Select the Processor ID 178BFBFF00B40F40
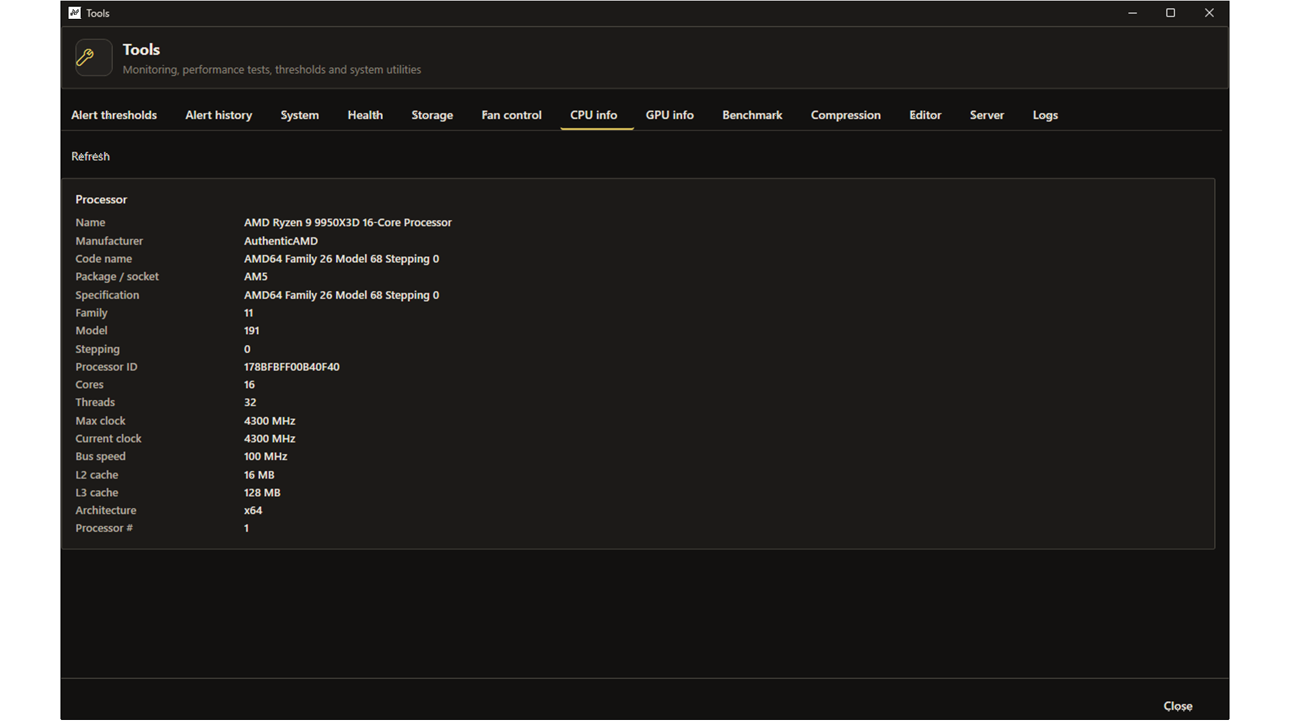 click(x=292, y=367)
